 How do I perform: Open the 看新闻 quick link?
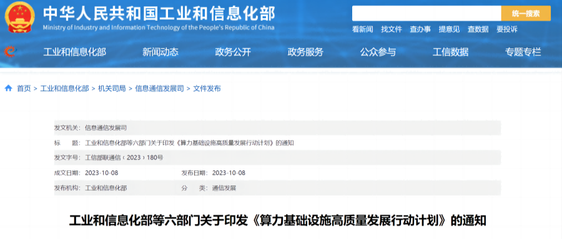coord(362,30)
